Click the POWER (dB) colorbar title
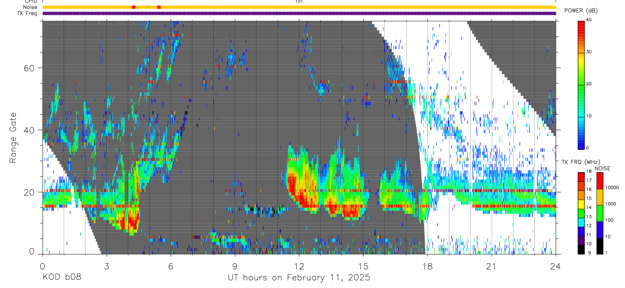 coord(581,11)
